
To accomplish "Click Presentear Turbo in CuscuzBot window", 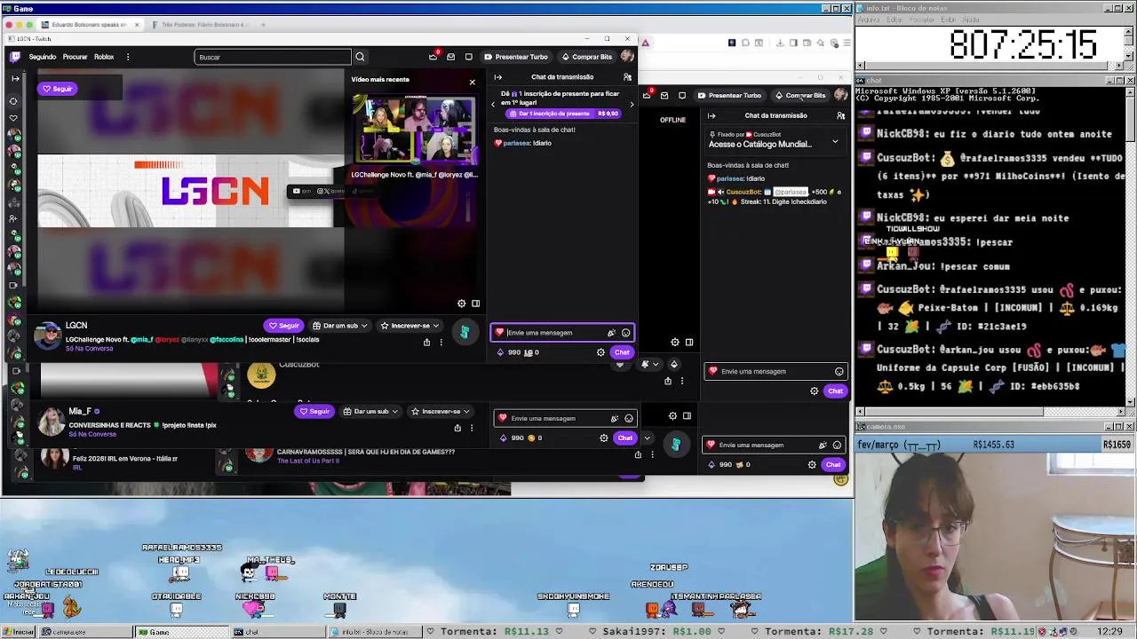I will point(729,95).
